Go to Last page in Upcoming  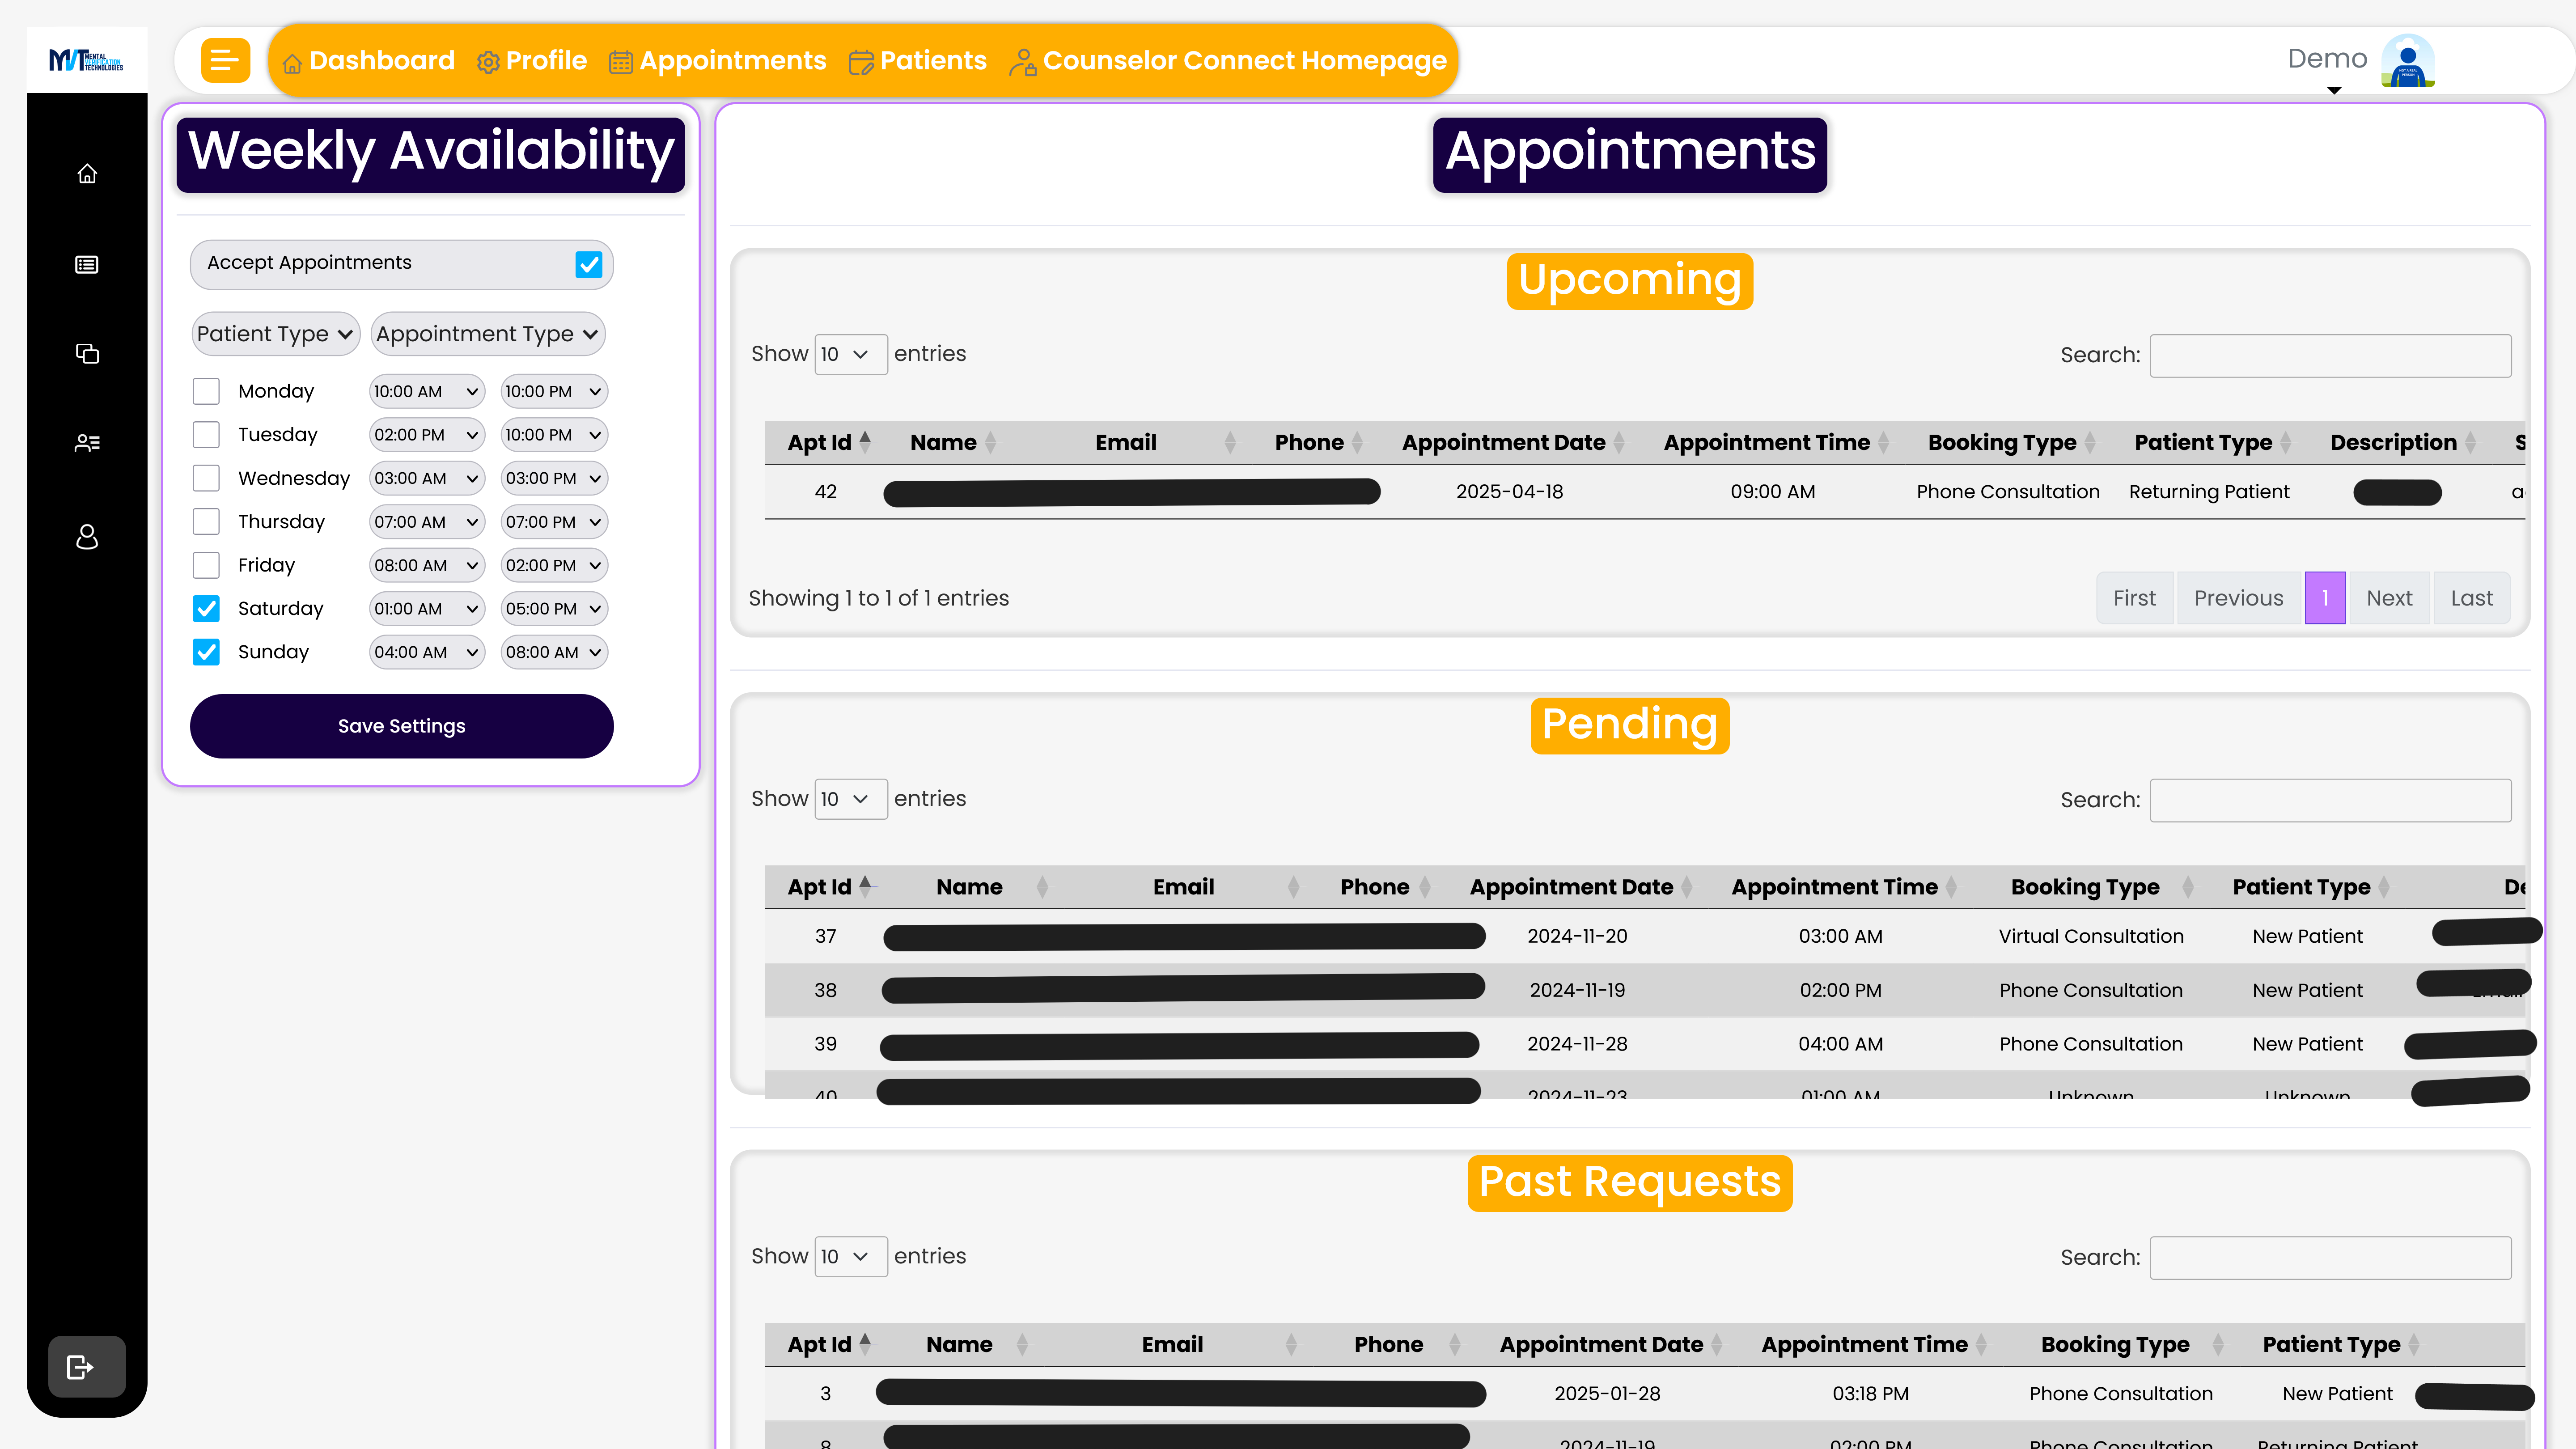coord(2471,598)
